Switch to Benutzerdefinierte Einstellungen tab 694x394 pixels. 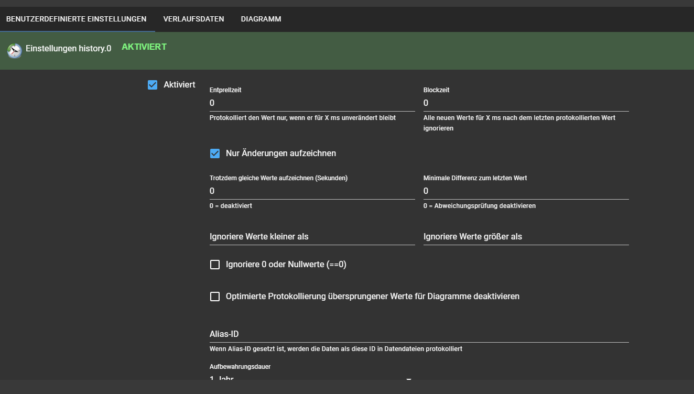(77, 19)
